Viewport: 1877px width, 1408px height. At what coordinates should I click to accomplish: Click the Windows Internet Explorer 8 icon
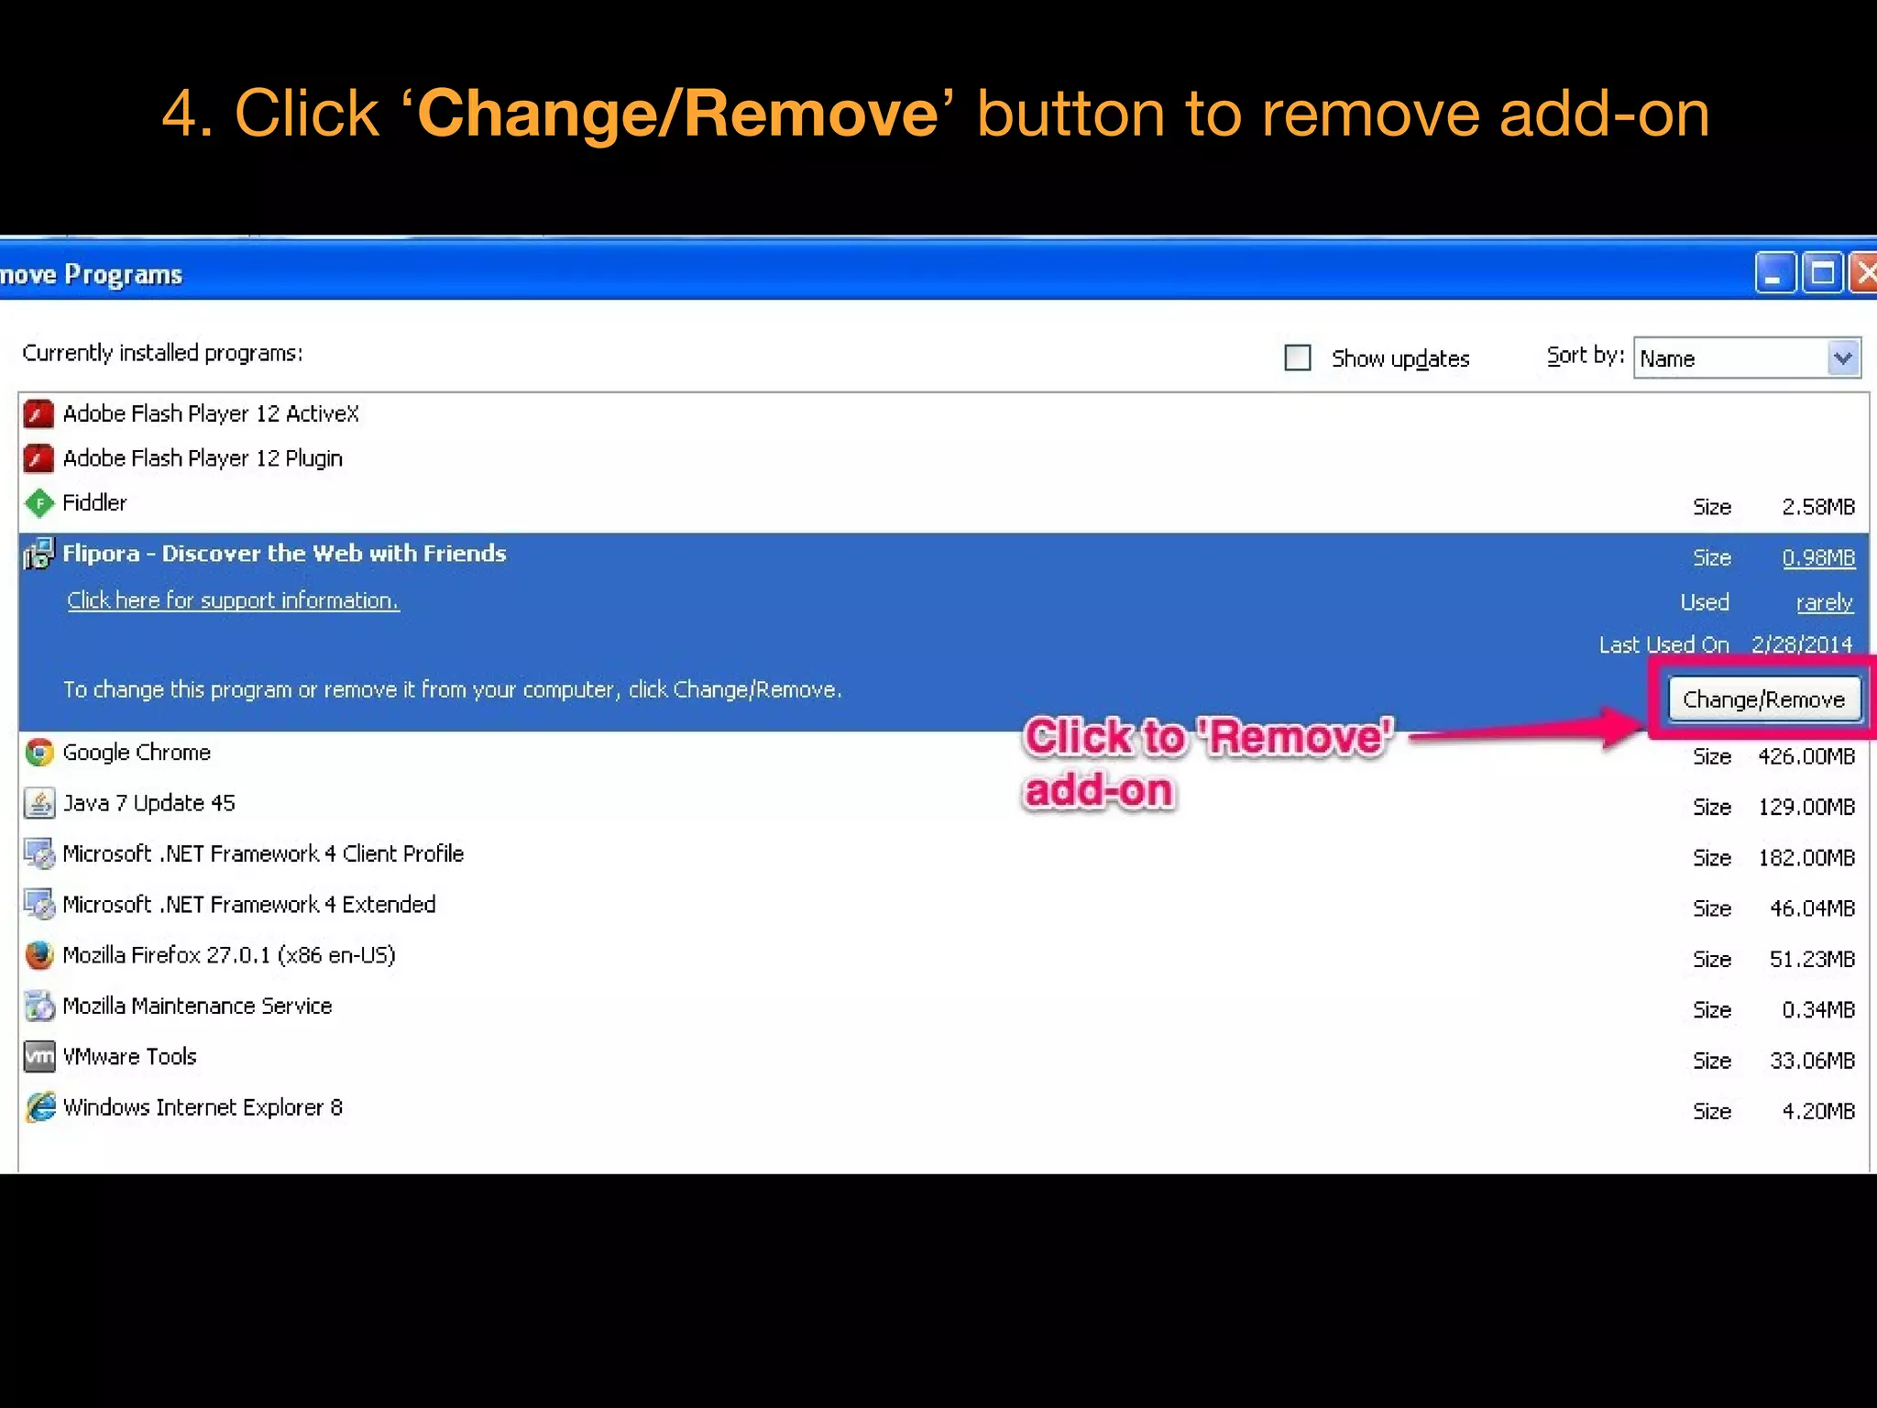[x=38, y=1107]
